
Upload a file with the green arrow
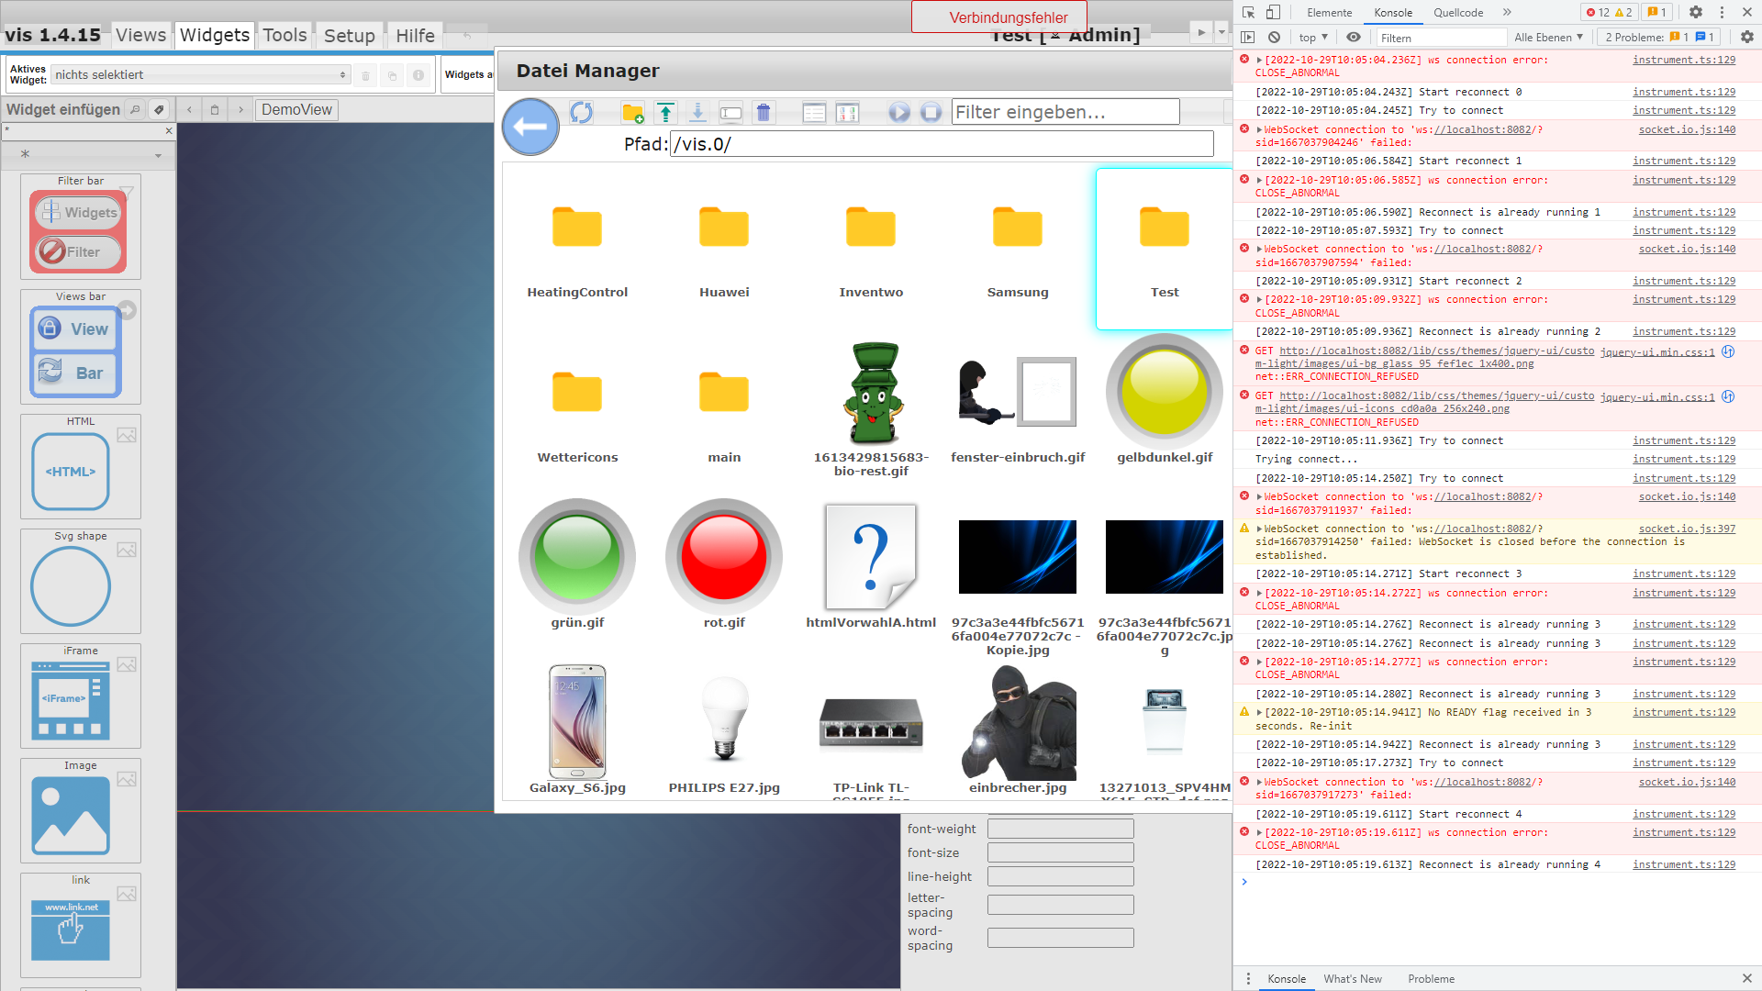tap(666, 113)
